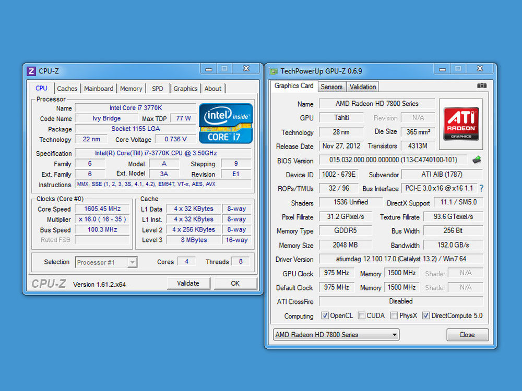The width and height of the screenshot is (522, 391).
Task: Click the OK button in CPU-Z
Action: coord(235,283)
